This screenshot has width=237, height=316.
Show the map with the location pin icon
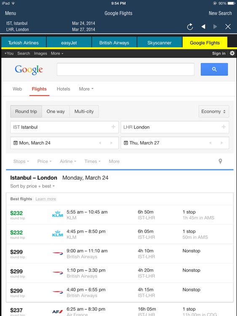(x=220, y=161)
